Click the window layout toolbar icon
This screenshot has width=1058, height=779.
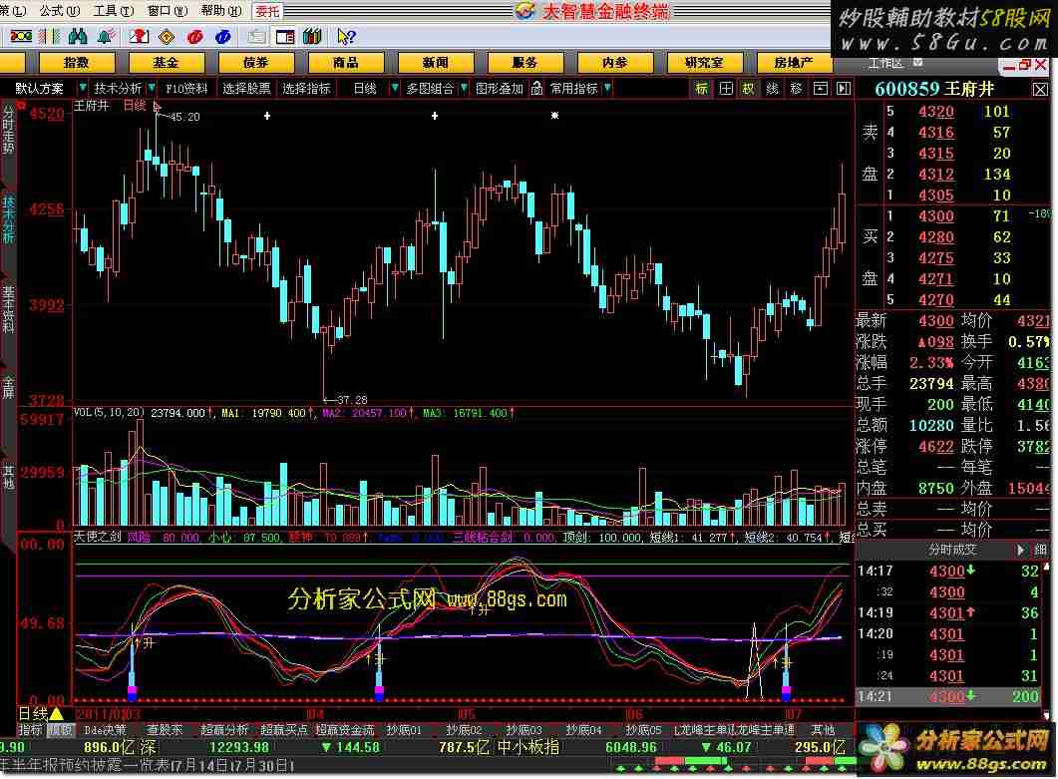[285, 37]
